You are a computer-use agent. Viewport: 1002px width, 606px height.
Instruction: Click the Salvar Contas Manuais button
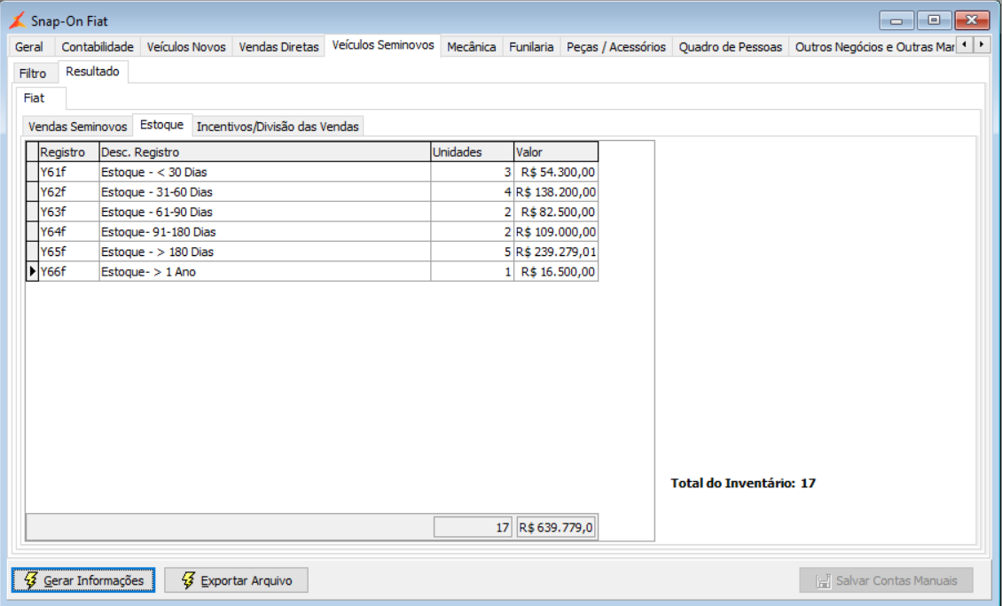coord(886,580)
